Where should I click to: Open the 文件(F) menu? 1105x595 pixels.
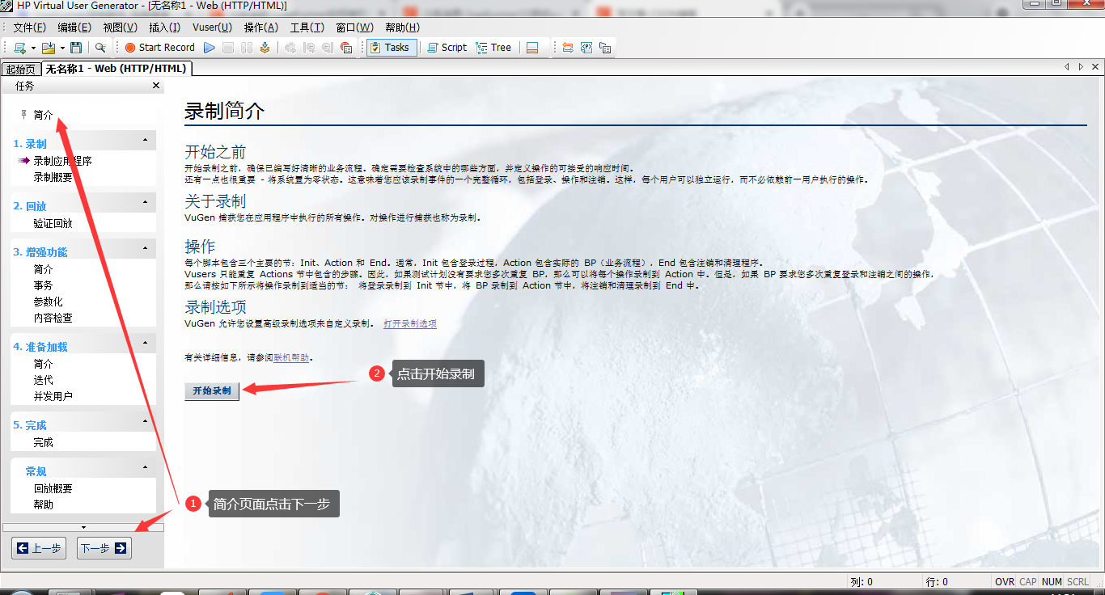[x=29, y=27]
